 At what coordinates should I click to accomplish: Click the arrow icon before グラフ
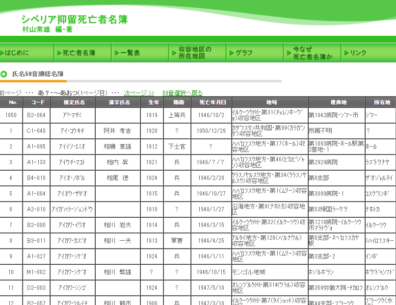click(x=231, y=53)
